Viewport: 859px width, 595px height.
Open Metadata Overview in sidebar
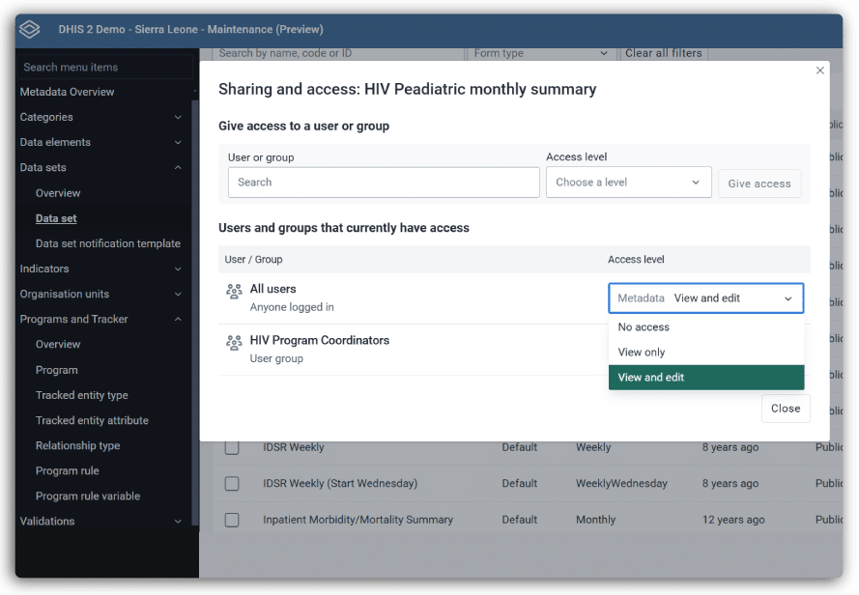point(67,92)
